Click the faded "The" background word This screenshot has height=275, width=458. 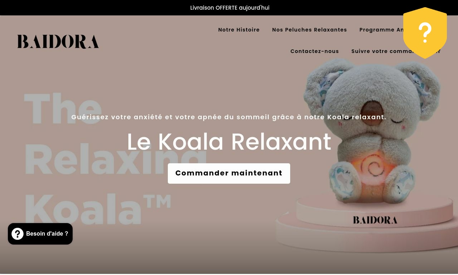pos(63,108)
